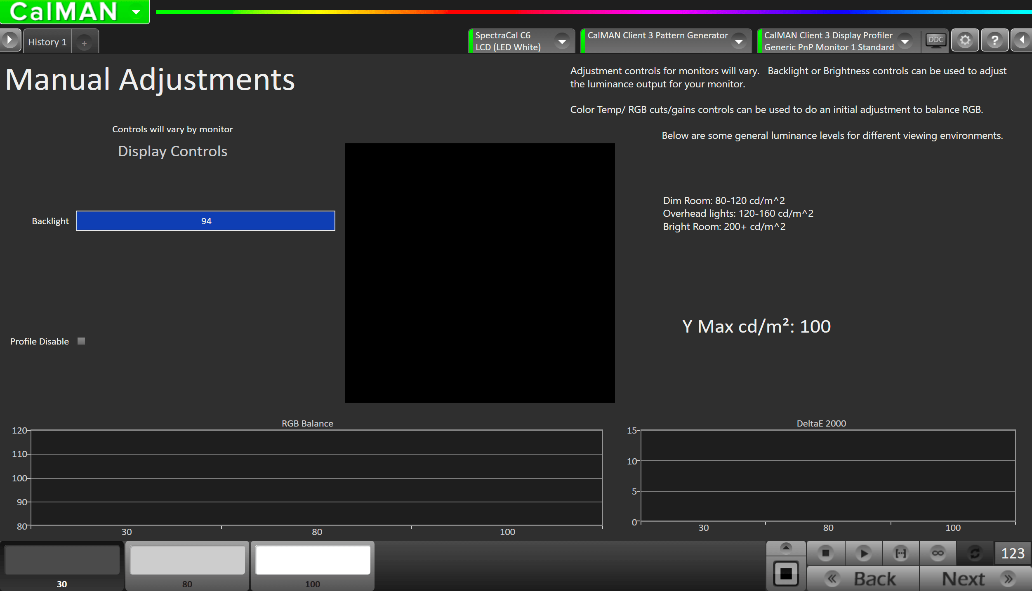1032x591 pixels.
Task: Click the read series bracket icon
Action: [x=900, y=553]
